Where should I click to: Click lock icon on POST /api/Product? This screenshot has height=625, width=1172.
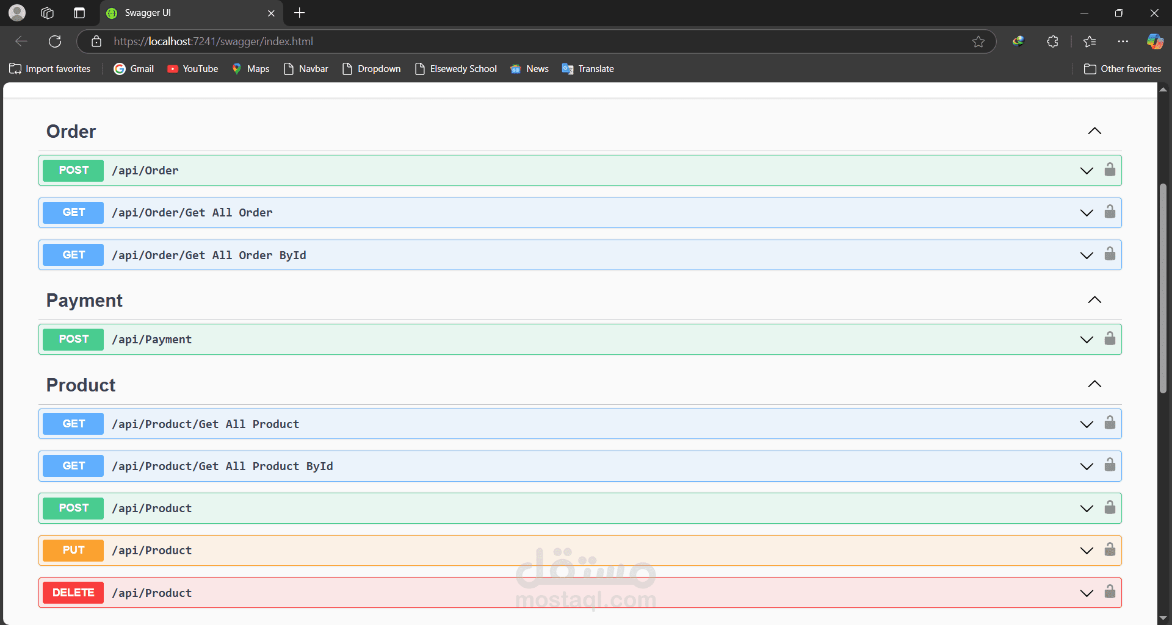1110,507
